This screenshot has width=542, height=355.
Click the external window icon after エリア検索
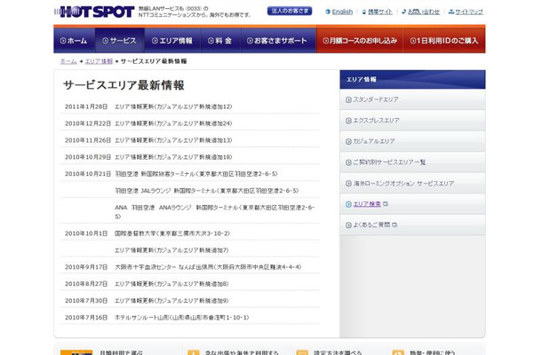(386, 204)
